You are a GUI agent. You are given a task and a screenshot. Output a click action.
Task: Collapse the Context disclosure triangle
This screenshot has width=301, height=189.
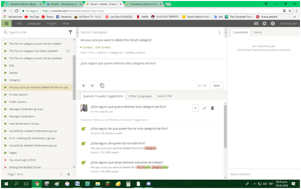(81, 47)
